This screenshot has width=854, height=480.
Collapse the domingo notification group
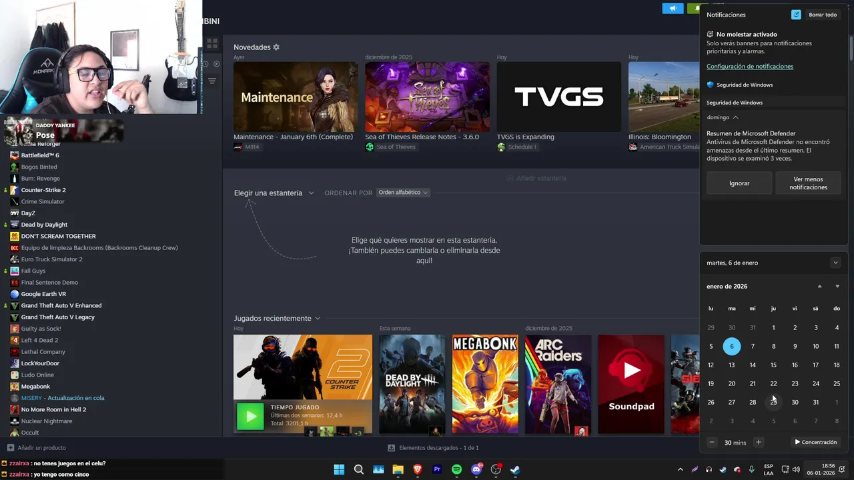(x=736, y=117)
